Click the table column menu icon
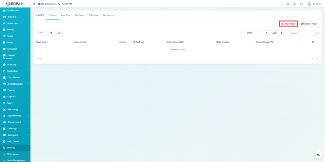Viewport: 325px width, 162px height. 313,42
